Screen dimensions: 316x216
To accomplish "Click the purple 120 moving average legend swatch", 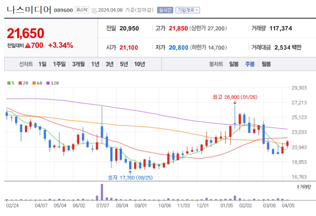I will (x=48, y=83).
